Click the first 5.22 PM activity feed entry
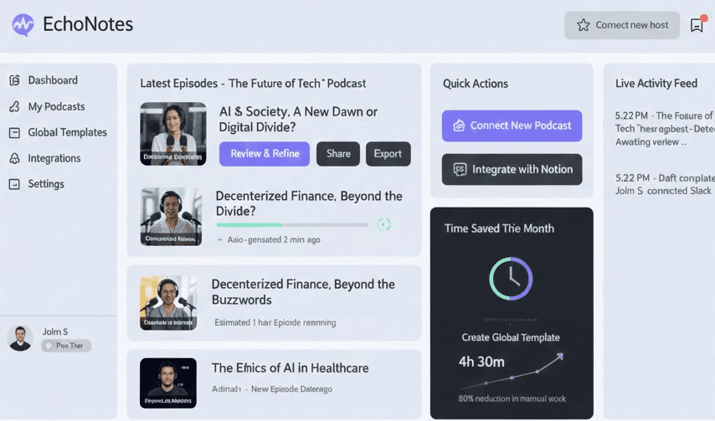The width and height of the screenshot is (715, 421). point(665,129)
